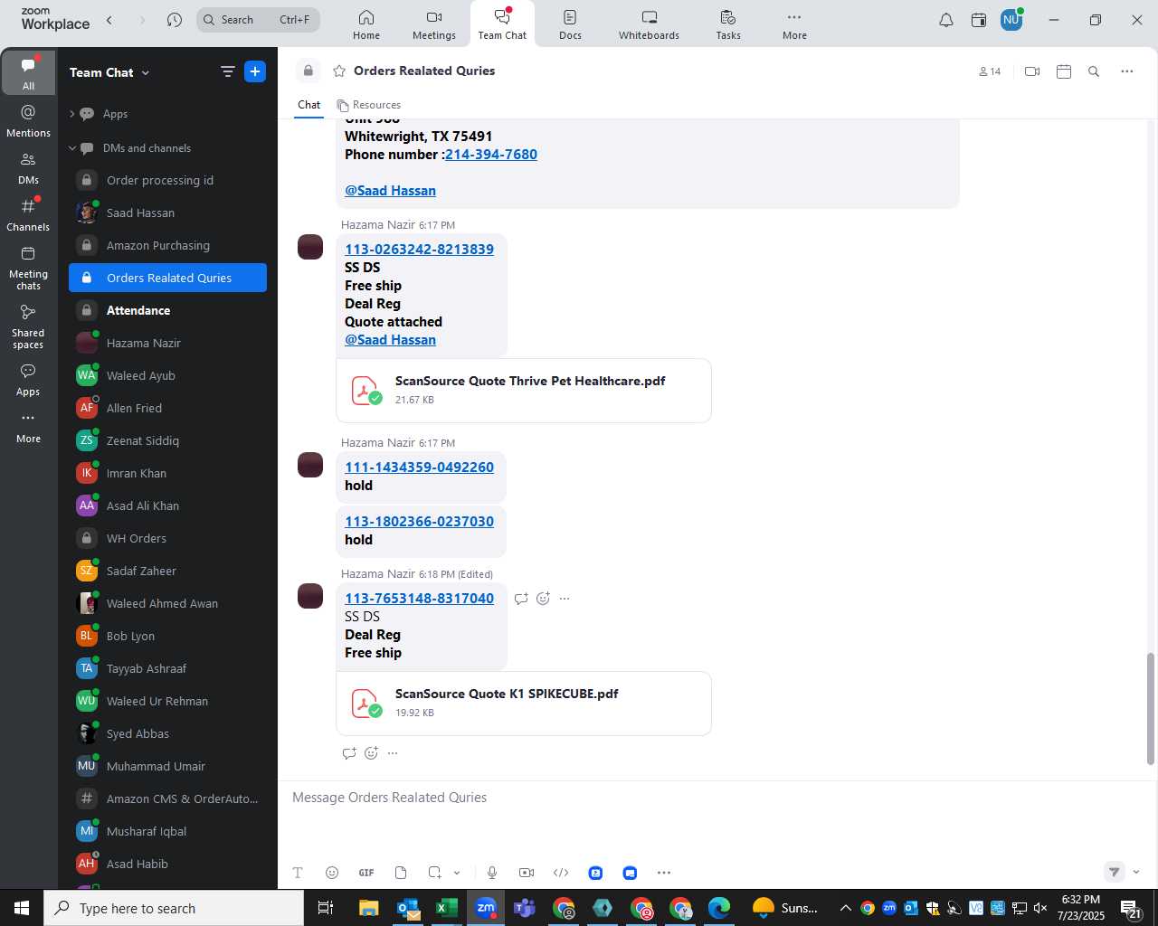Screen dimensions: 1158x926
Task: Open the Meetings tab
Action: click(434, 24)
